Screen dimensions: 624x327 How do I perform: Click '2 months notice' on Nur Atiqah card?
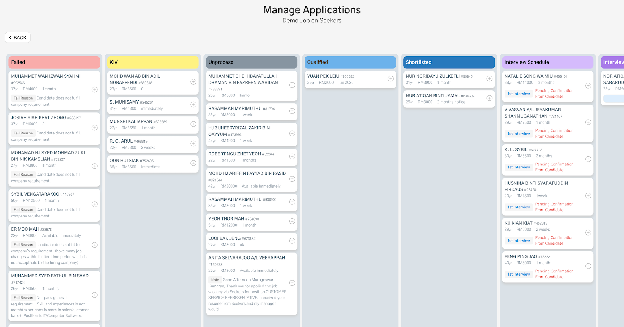(451, 102)
